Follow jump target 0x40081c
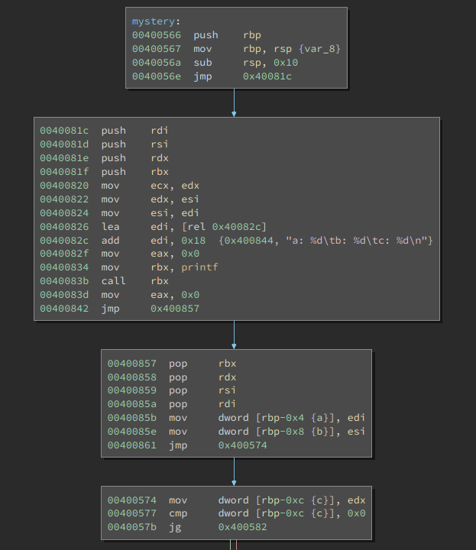The width and height of the screenshot is (476, 550). coord(267,76)
